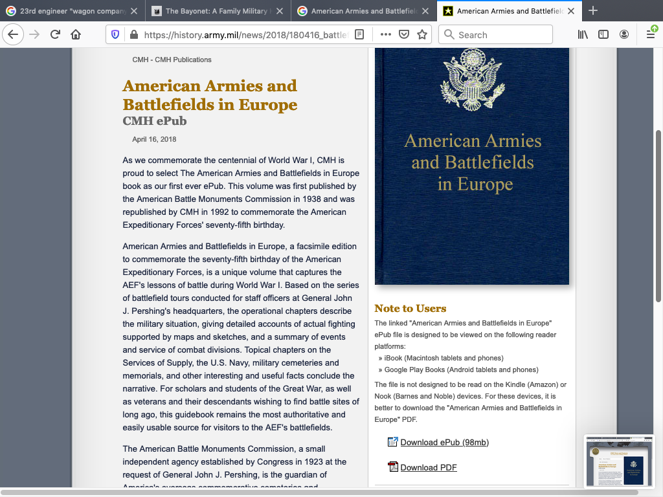Save page to Pocket
Viewport: 663px width, 497px height.
[403, 35]
